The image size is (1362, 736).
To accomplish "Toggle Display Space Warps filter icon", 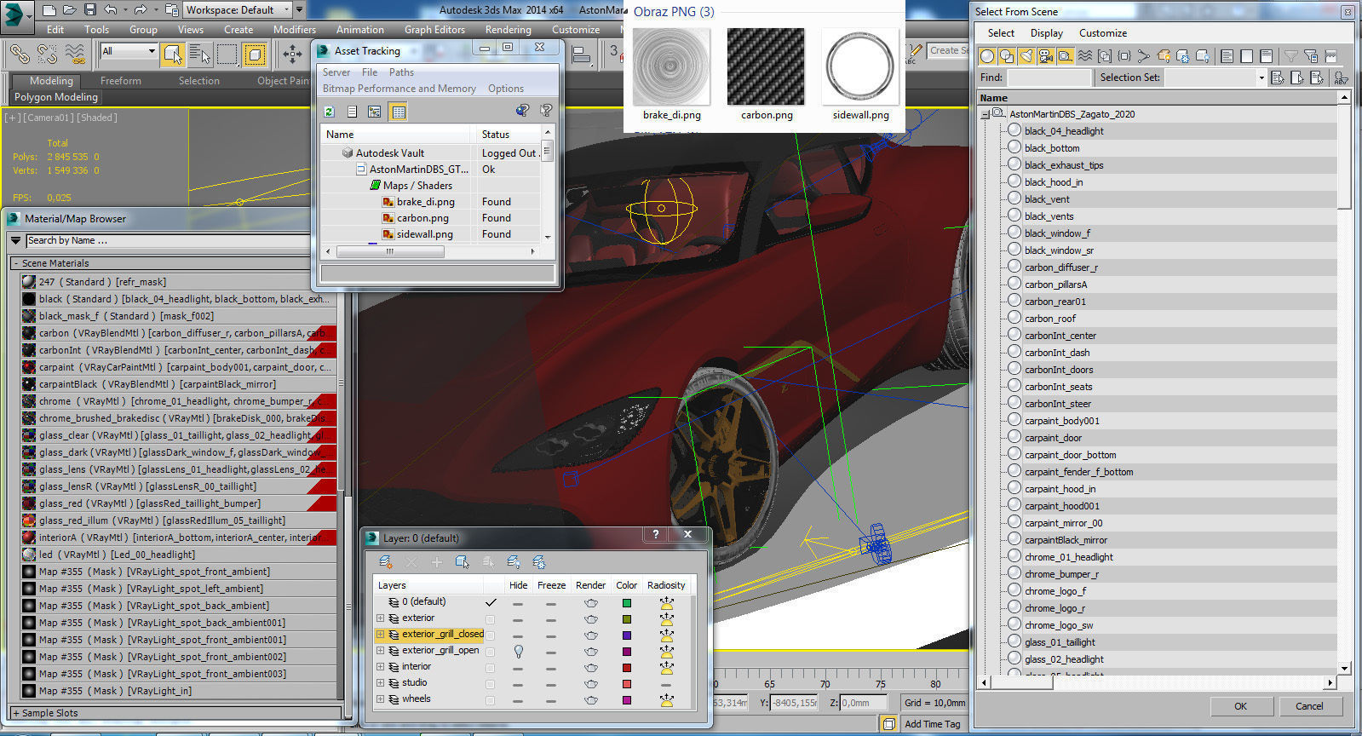I will [x=1085, y=56].
